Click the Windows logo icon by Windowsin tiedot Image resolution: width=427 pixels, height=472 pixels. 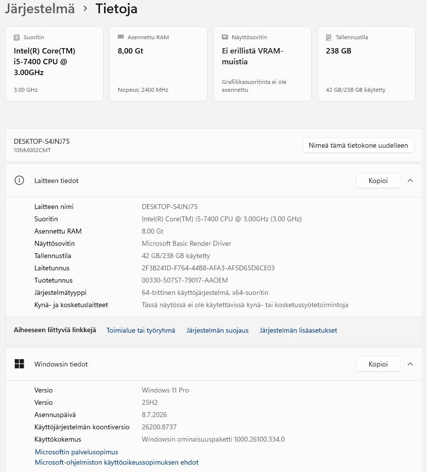[19, 364]
